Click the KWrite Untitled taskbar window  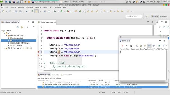point(72,2)
